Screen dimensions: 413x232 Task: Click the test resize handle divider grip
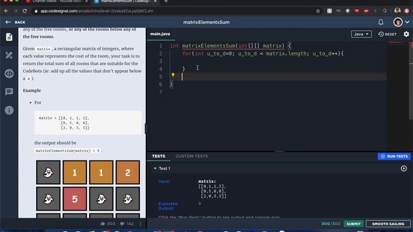pos(279,152)
